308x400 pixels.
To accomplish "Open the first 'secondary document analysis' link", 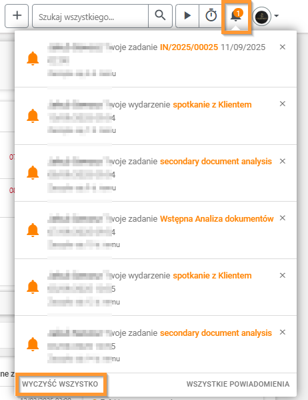I will point(216,162).
